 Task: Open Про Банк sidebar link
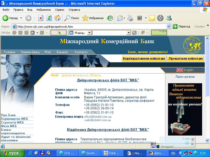8,115
